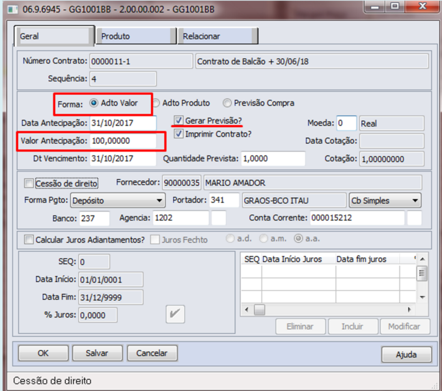Click the Conta Corrente check digit field

(415, 218)
